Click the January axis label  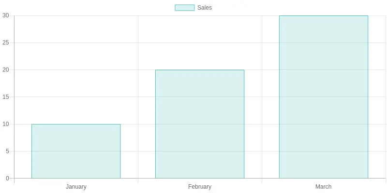(x=76, y=187)
